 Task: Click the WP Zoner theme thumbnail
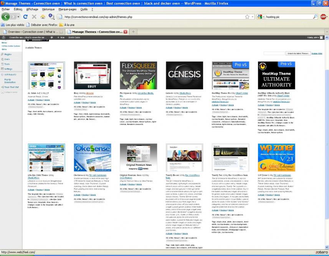point(276,158)
